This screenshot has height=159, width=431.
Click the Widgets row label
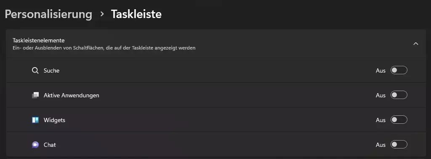(x=54, y=120)
